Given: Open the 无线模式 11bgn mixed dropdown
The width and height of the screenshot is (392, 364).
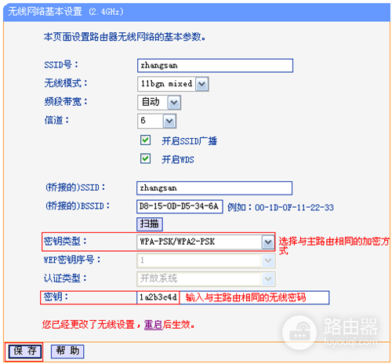Looking at the screenshot, I should pos(172,84).
